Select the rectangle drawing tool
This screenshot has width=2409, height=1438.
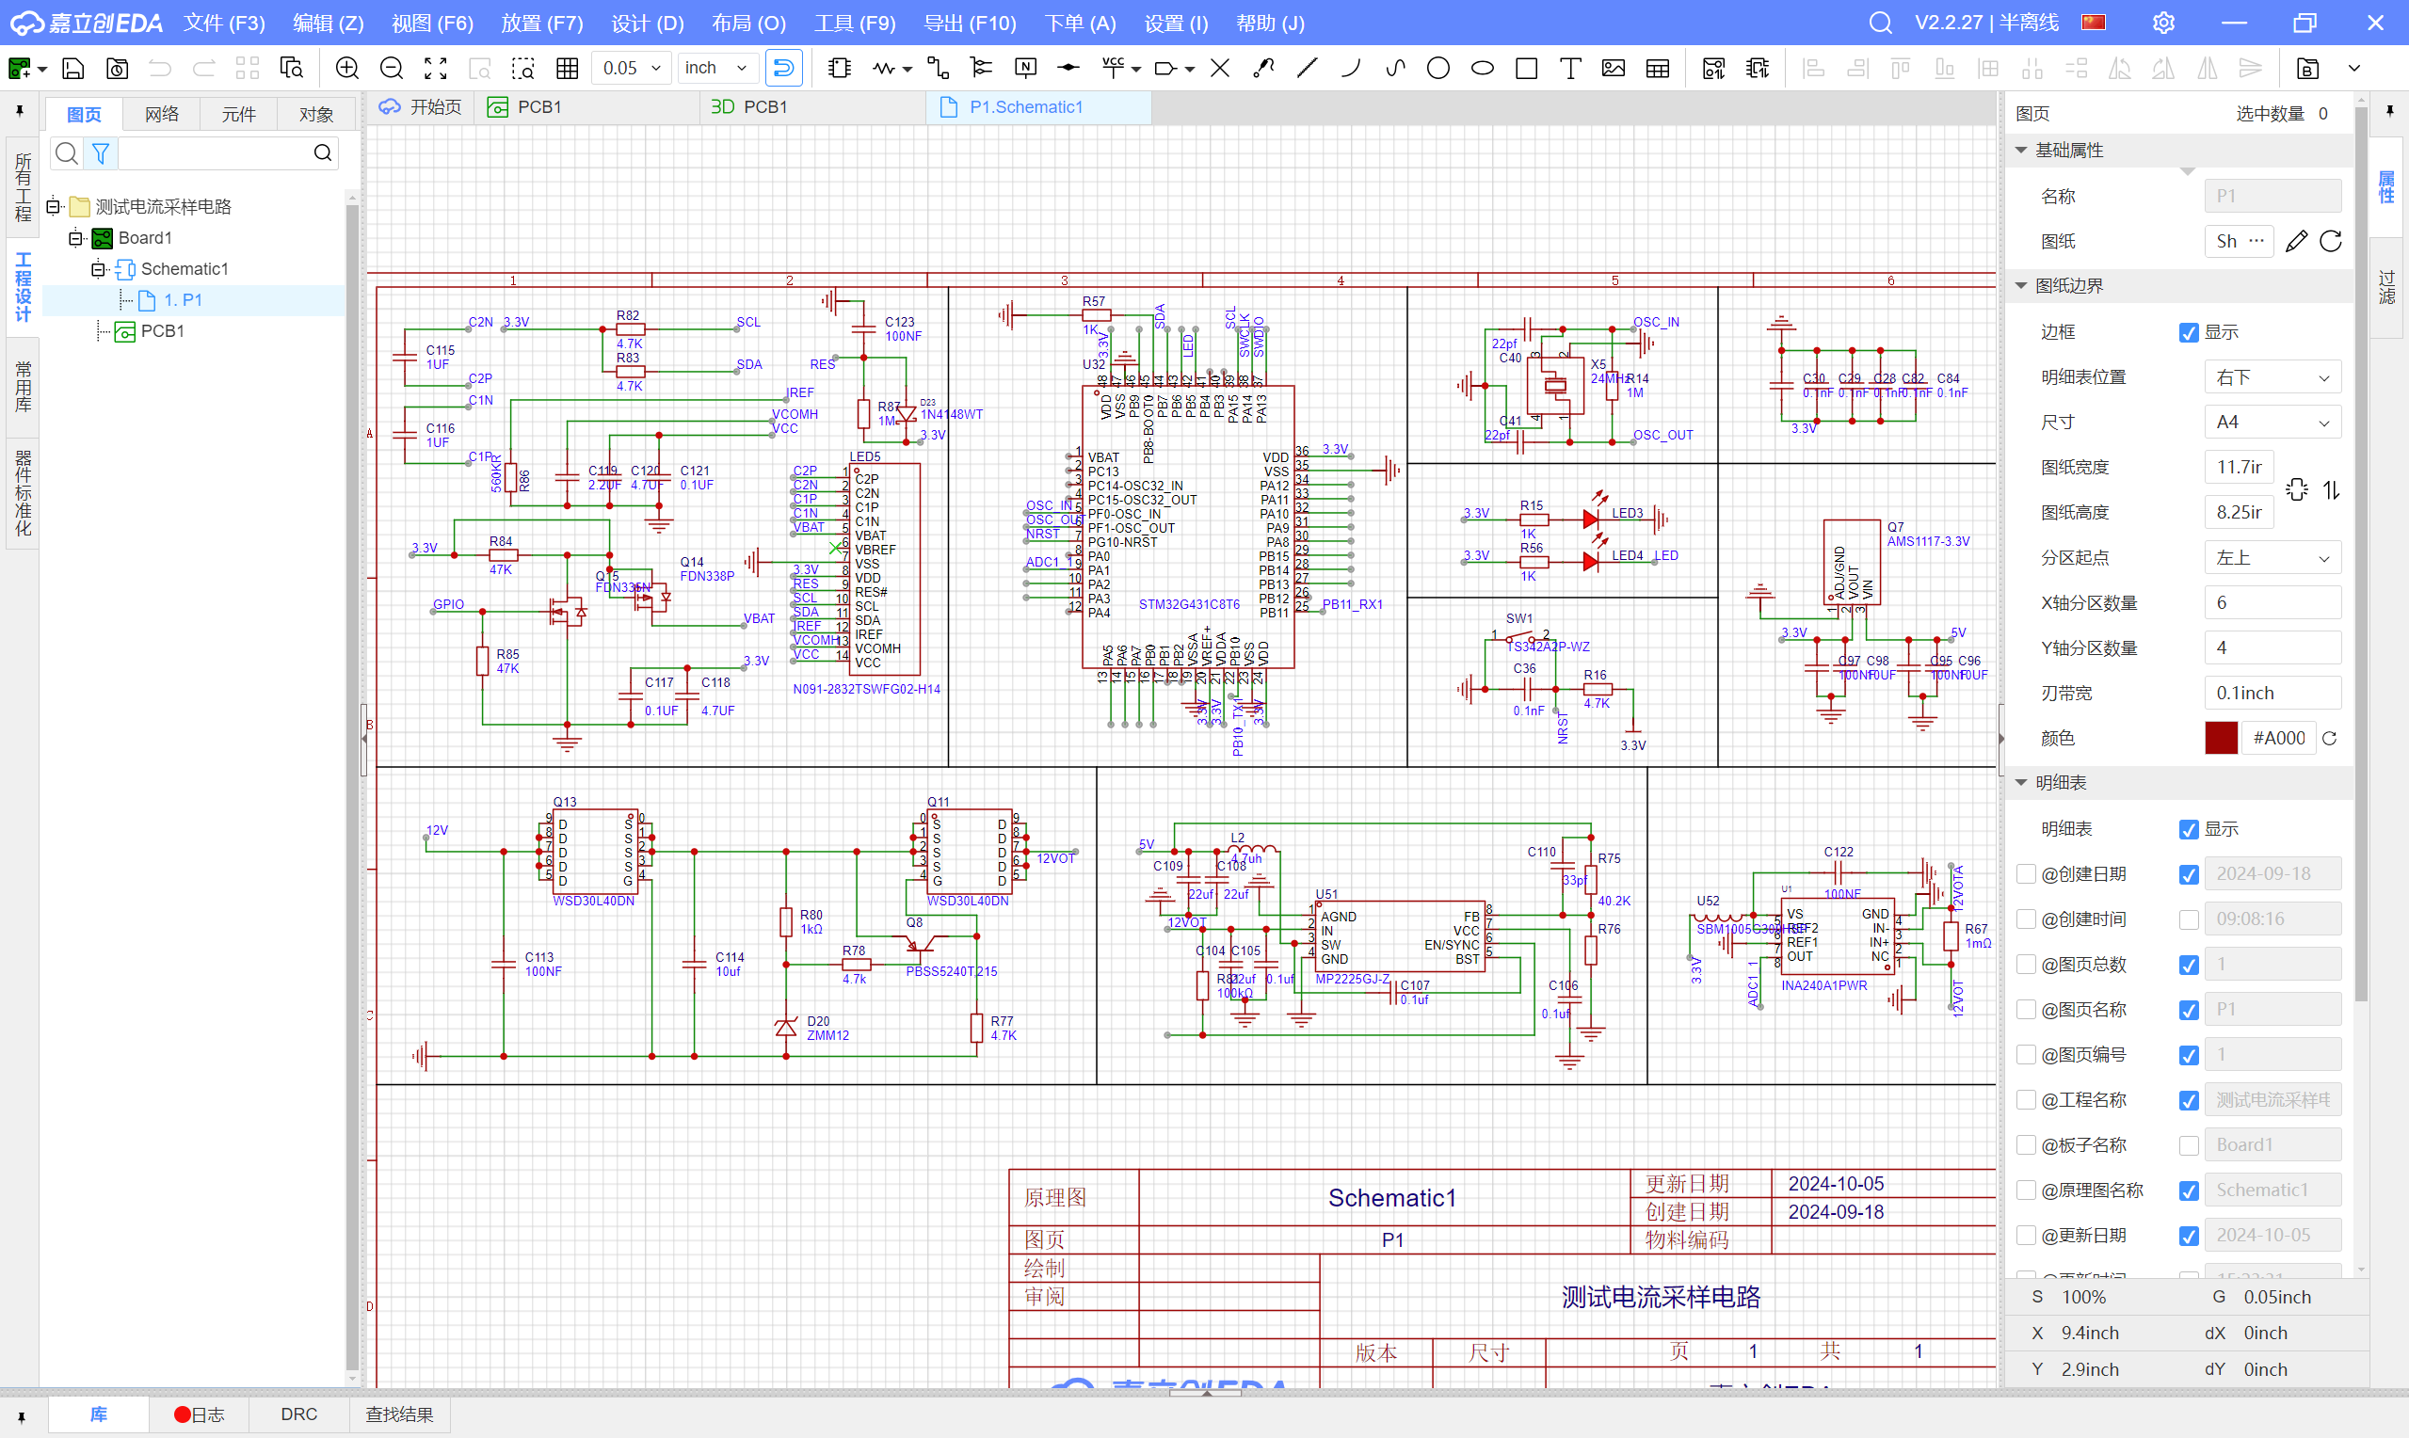(x=1526, y=68)
